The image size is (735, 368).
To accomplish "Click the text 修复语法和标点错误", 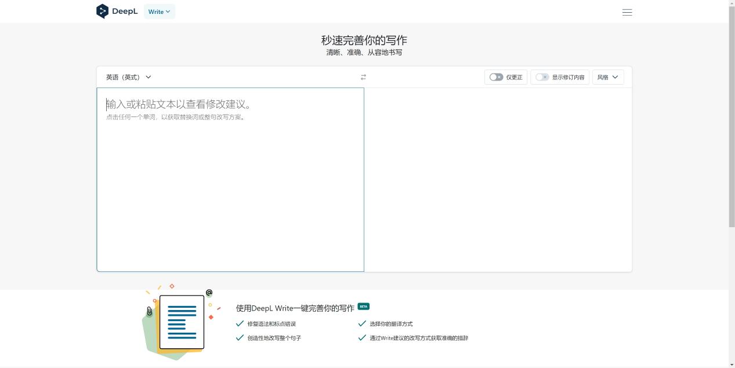I will click(271, 324).
